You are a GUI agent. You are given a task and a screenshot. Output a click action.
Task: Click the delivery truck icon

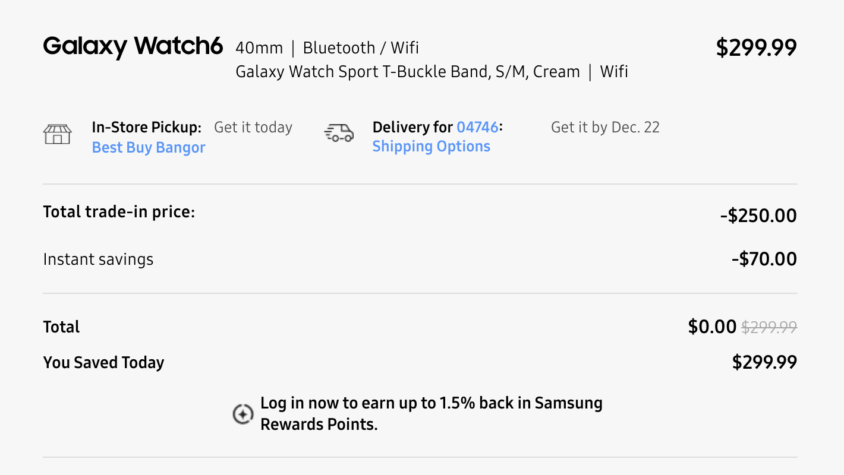click(339, 132)
